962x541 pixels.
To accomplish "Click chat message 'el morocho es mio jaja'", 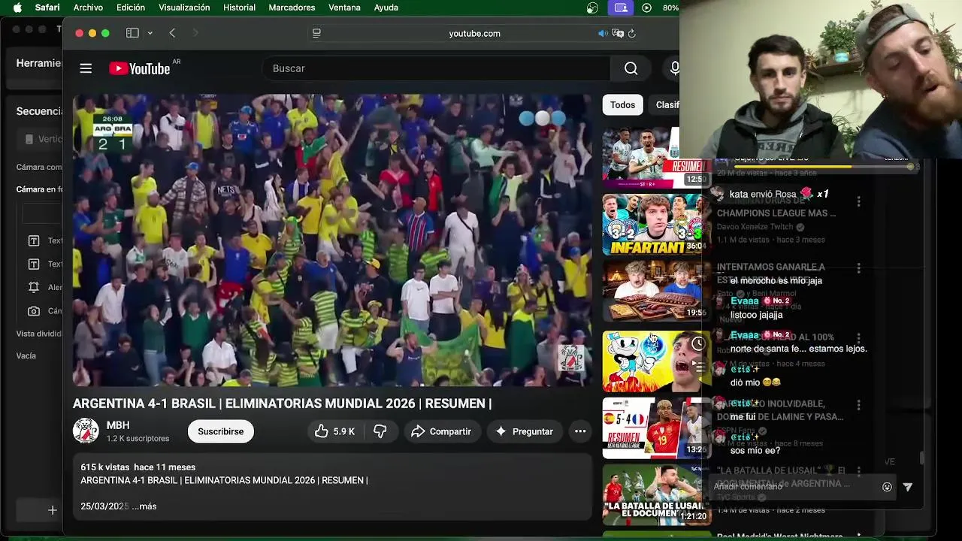I will click(x=776, y=280).
